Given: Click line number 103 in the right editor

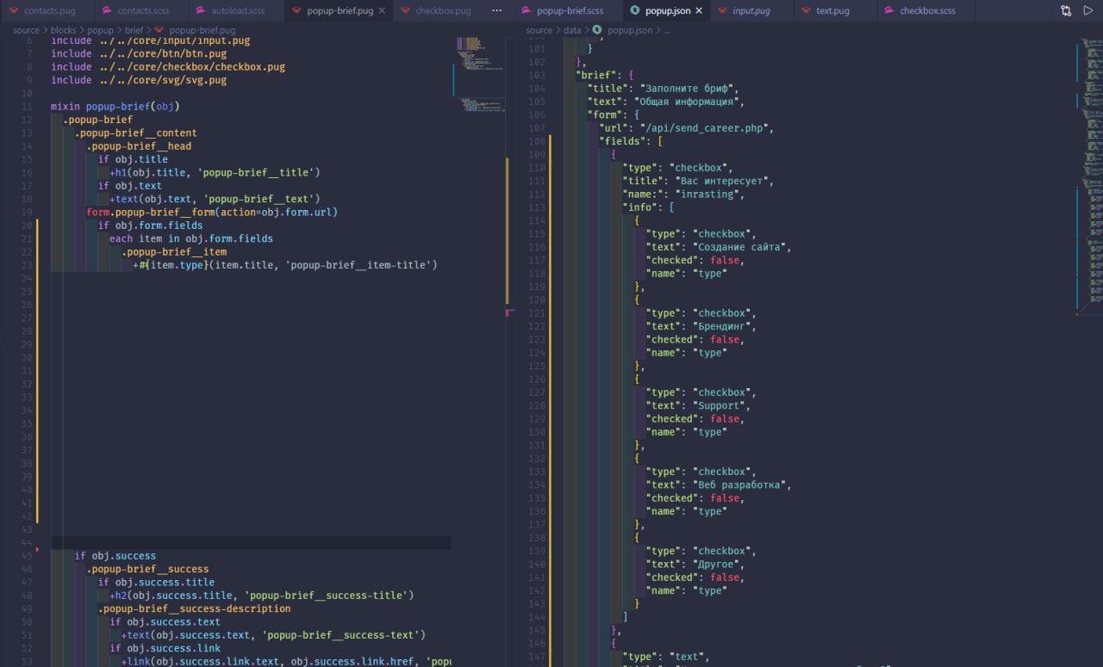Looking at the screenshot, I should (537, 75).
